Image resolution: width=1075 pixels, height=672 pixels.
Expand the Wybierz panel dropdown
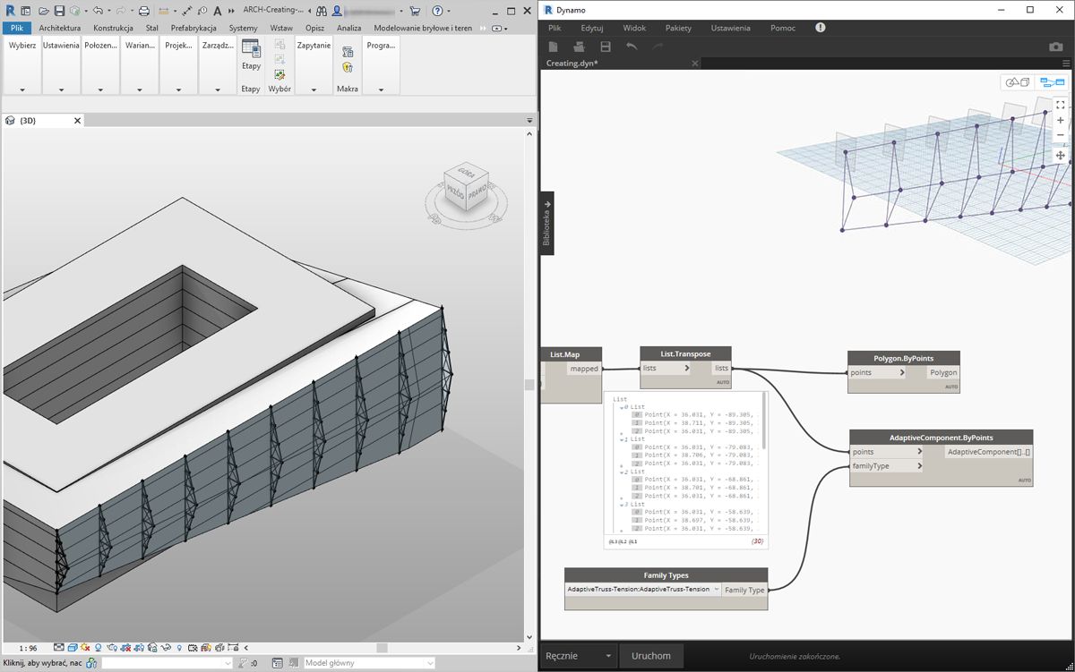[21, 89]
